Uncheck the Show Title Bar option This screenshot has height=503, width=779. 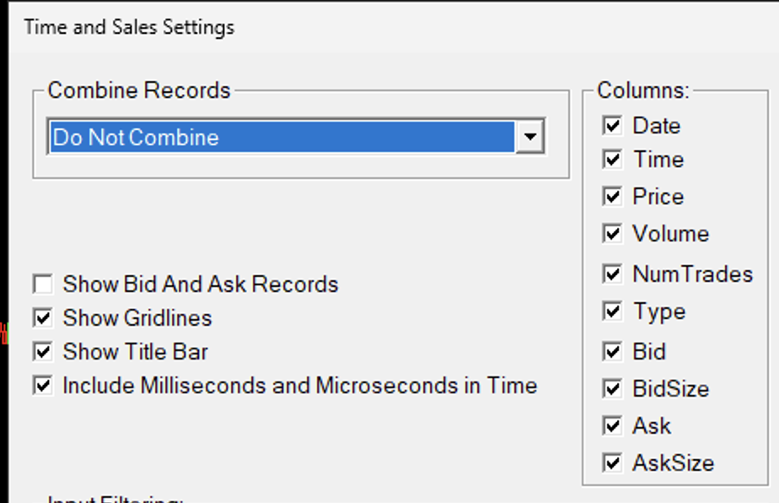pos(43,351)
